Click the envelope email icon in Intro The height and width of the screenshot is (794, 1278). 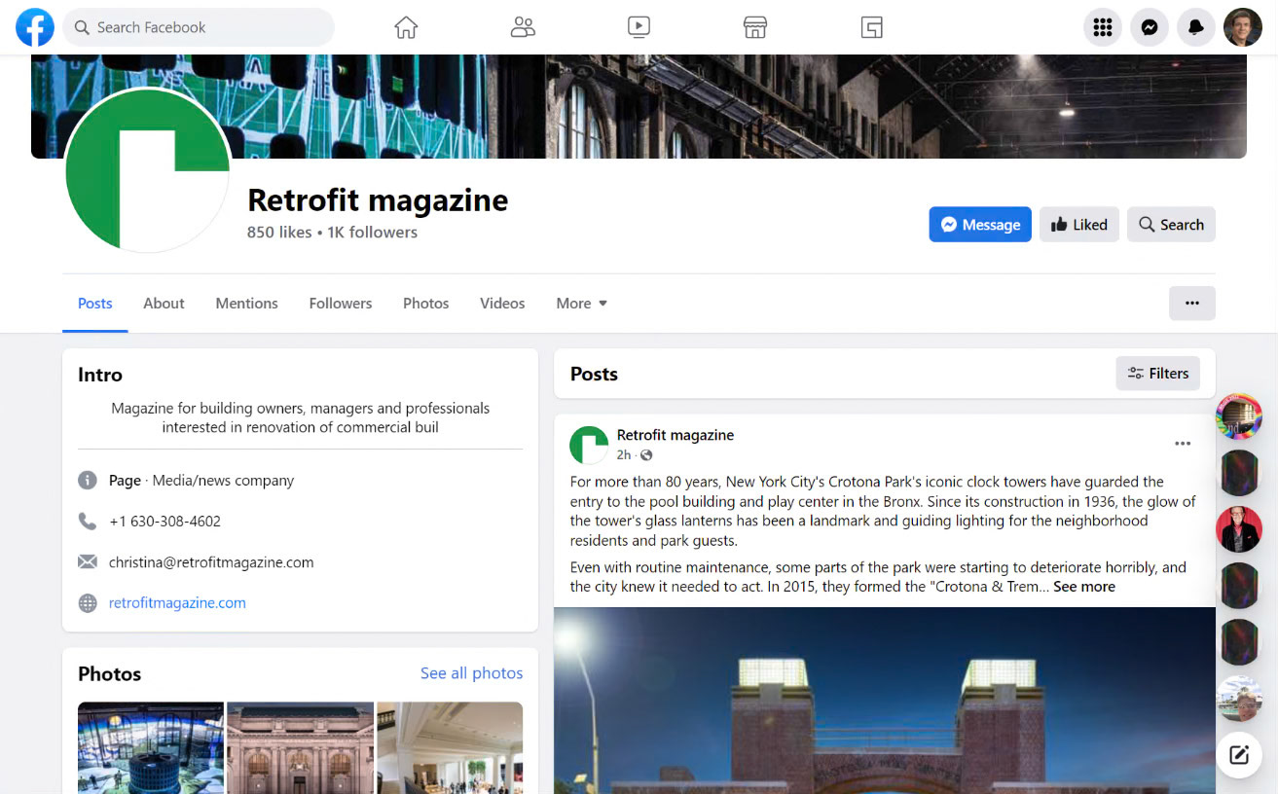tap(88, 562)
